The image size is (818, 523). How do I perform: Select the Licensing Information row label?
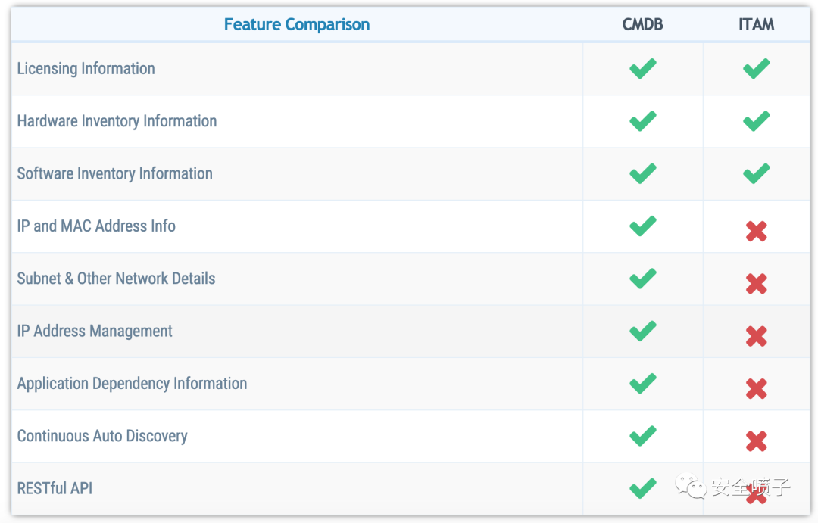point(86,69)
